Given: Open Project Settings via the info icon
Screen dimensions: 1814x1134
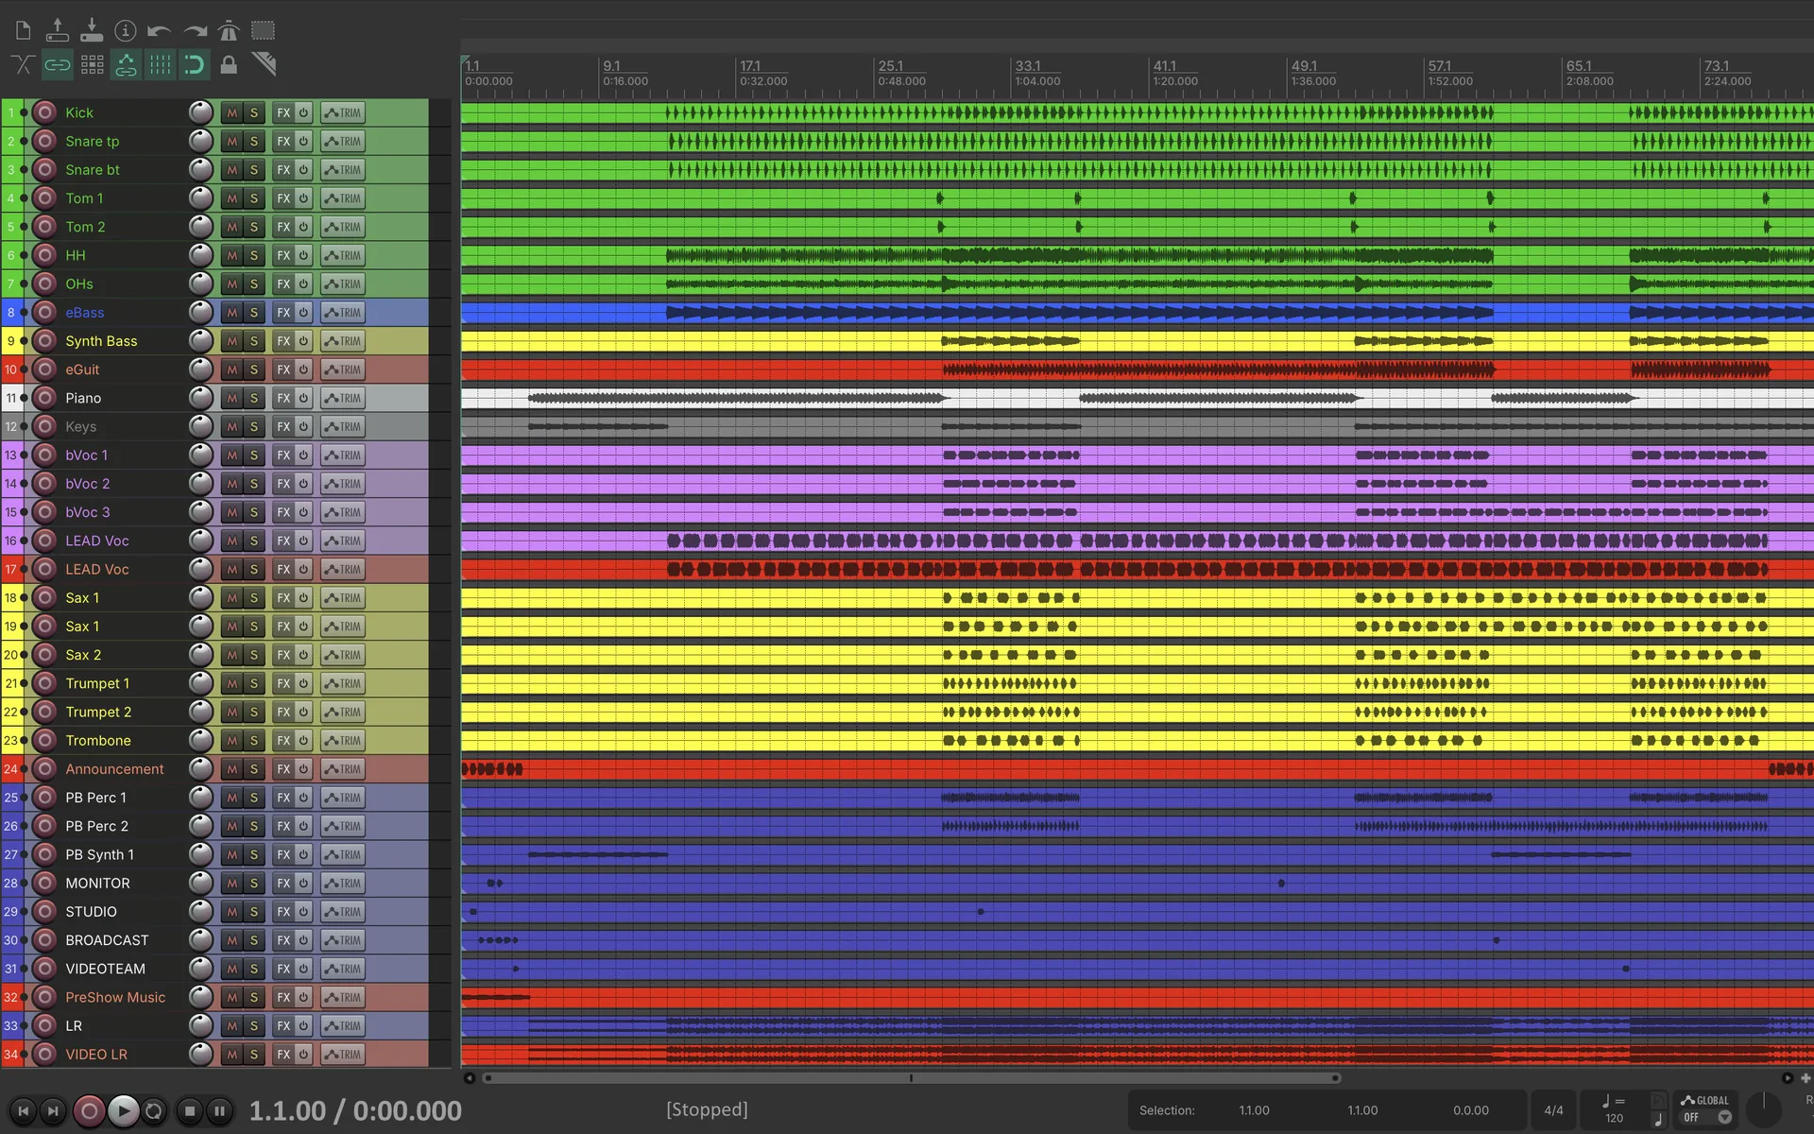Looking at the screenshot, I should click(126, 31).
